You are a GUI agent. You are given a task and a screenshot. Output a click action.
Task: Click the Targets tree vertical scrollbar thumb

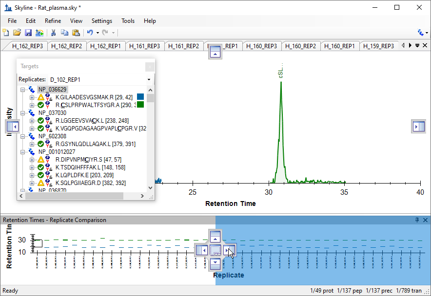[x=150, y=98]
